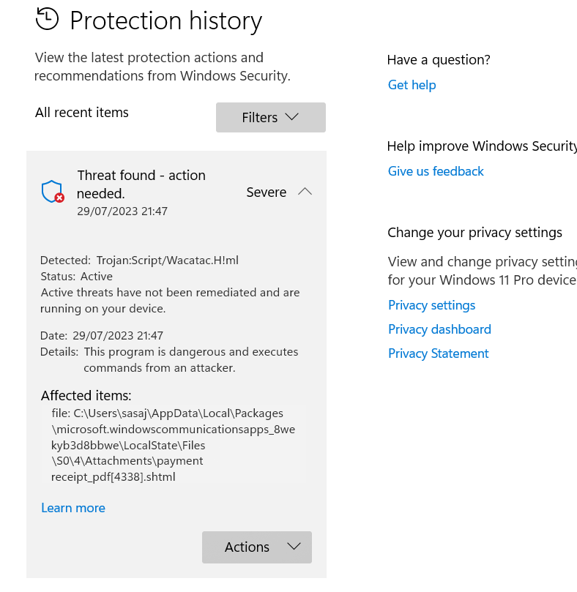Open the Privacy settings link
The width and height of the screenshot is (577, 592).
click(431, 305)
